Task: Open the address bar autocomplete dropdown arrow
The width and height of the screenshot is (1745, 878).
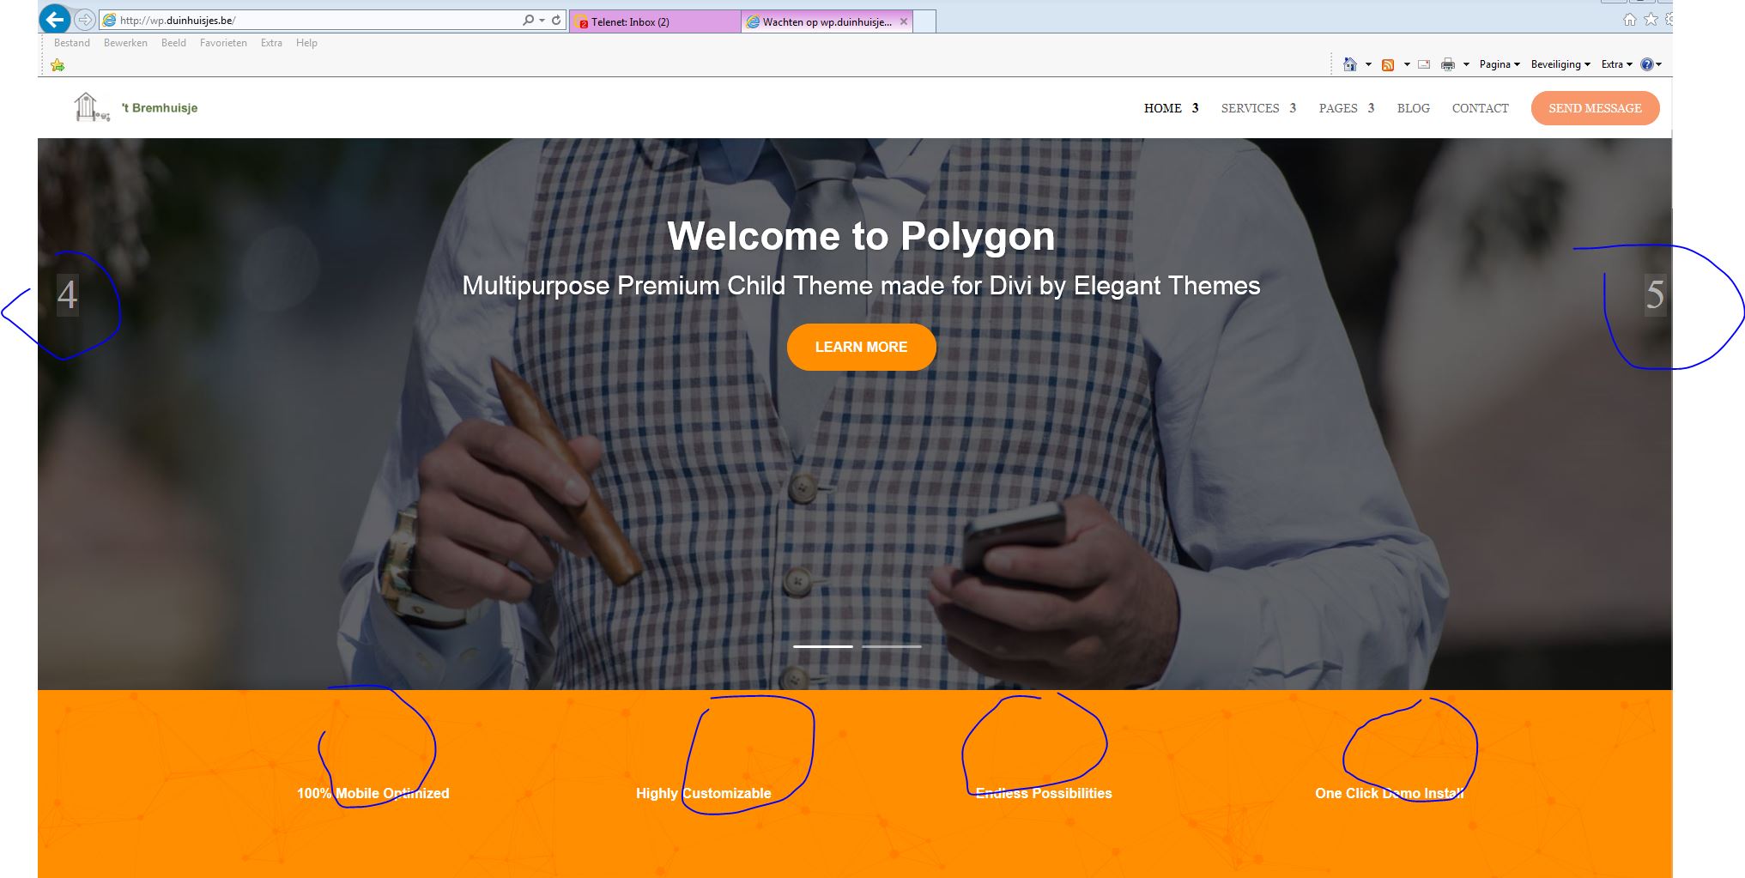Action: pyautogui.click(x=542, y=20)
